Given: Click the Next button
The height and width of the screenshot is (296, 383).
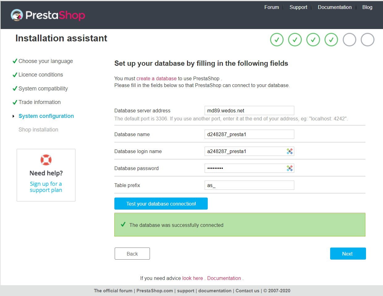Looking at the screenshot, I should (x=348, y=254).
